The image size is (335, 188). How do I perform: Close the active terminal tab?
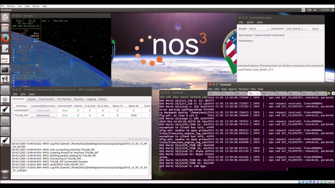[258, 93]
